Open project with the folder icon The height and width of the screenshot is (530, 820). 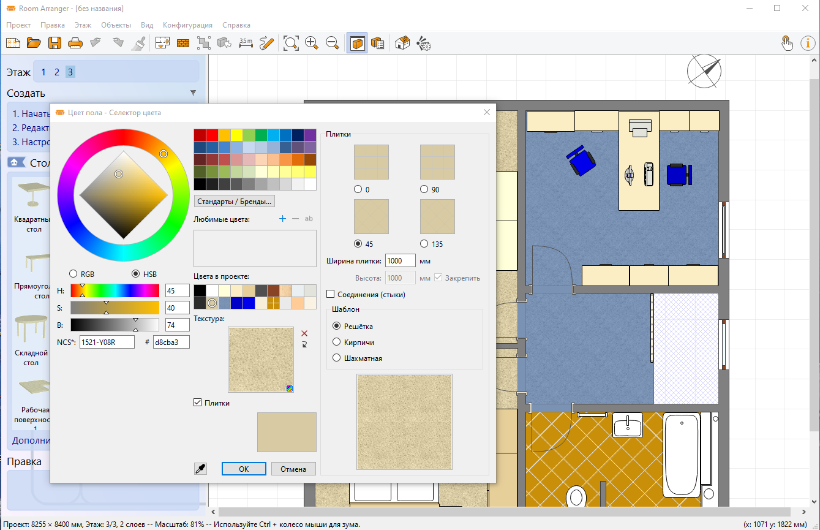(34, 43)
